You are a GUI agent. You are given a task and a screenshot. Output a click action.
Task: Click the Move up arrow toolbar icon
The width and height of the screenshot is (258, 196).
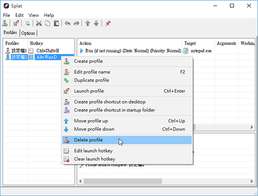tap(88, 23)
